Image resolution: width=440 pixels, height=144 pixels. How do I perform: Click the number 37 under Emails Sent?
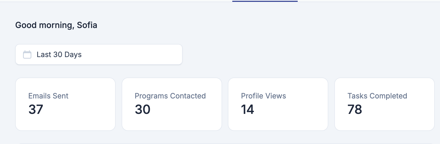pyautogui.click(x=36, y=109)
